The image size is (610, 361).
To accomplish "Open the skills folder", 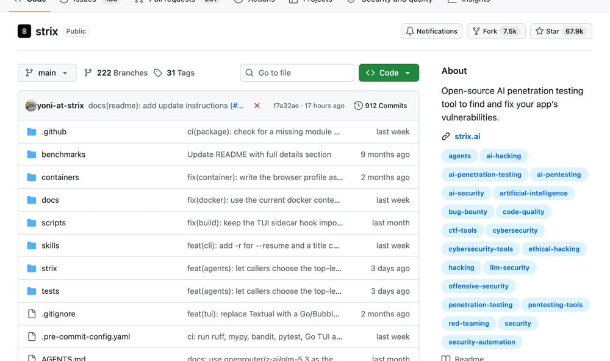I will [51, 246].
